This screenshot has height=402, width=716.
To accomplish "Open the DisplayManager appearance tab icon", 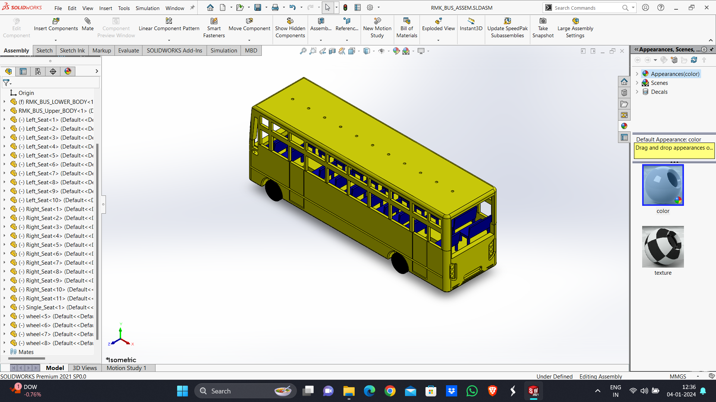I will (x=68, y=71).
